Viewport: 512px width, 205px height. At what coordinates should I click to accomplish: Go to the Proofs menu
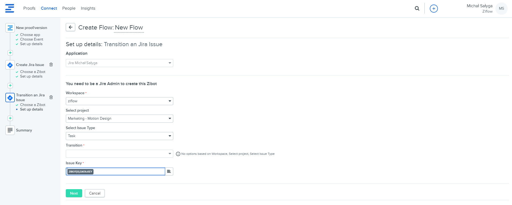coord(29,8)
